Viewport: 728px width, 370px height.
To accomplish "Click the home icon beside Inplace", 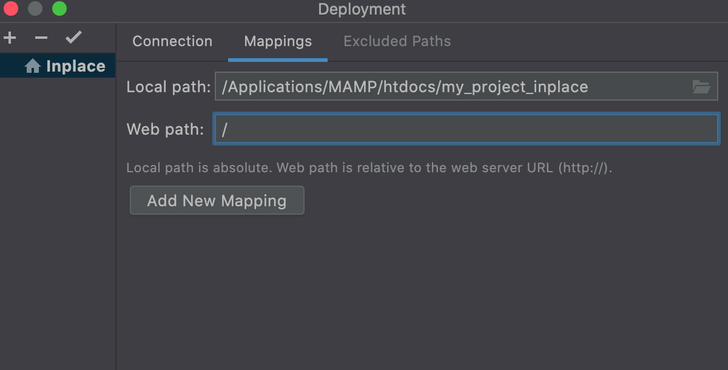I will [x=32, y=66].
